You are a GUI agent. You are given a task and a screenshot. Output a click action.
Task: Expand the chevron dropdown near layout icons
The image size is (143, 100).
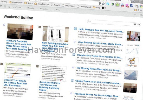(135, 15)
